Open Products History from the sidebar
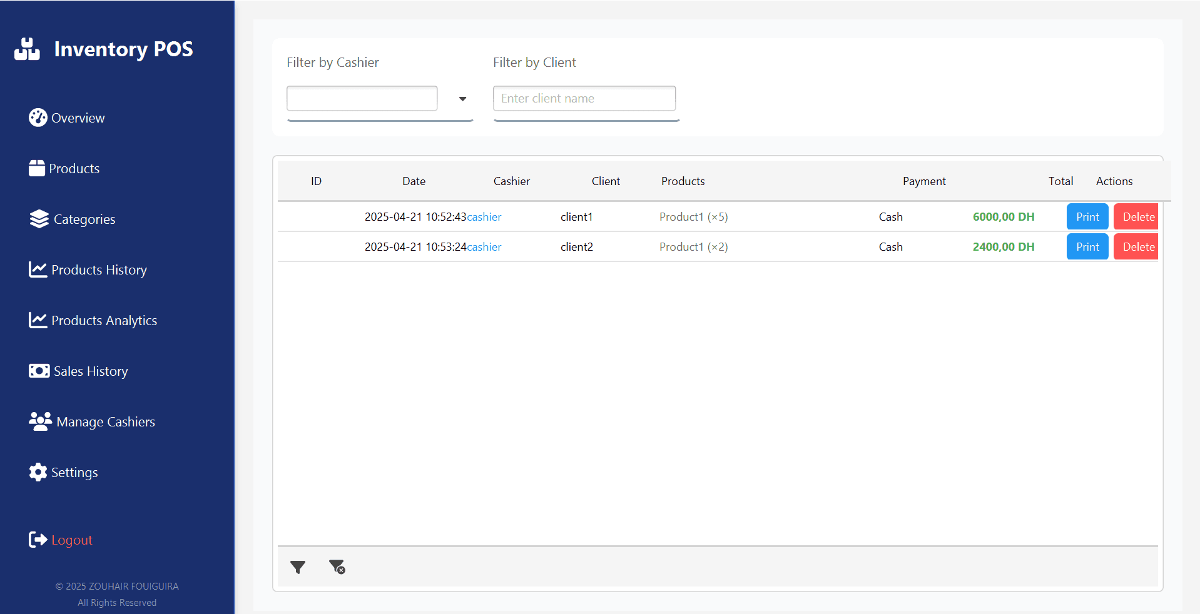This screenshot has height=614, width=1200. pos(99,270)
